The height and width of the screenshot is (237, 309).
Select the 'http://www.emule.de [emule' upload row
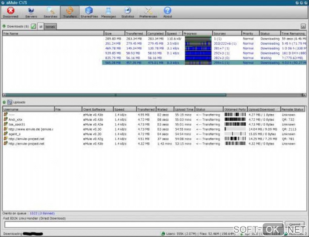154,129
